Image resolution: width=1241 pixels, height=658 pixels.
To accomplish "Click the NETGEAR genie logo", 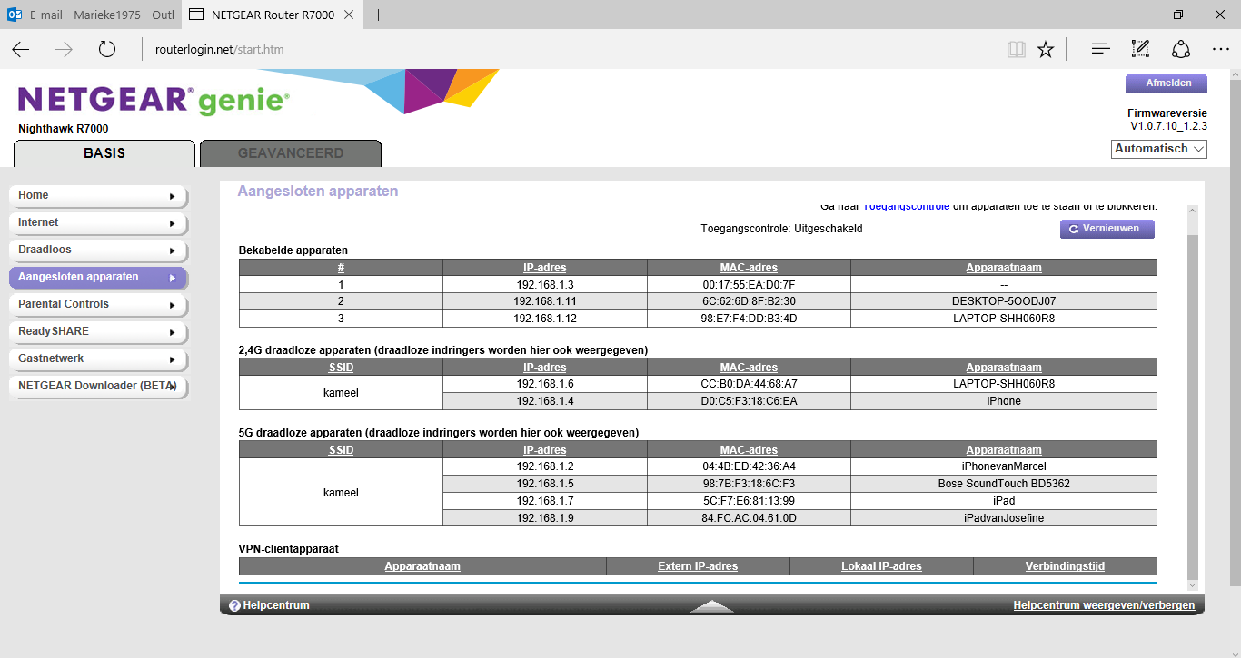I will click(154, 100).
